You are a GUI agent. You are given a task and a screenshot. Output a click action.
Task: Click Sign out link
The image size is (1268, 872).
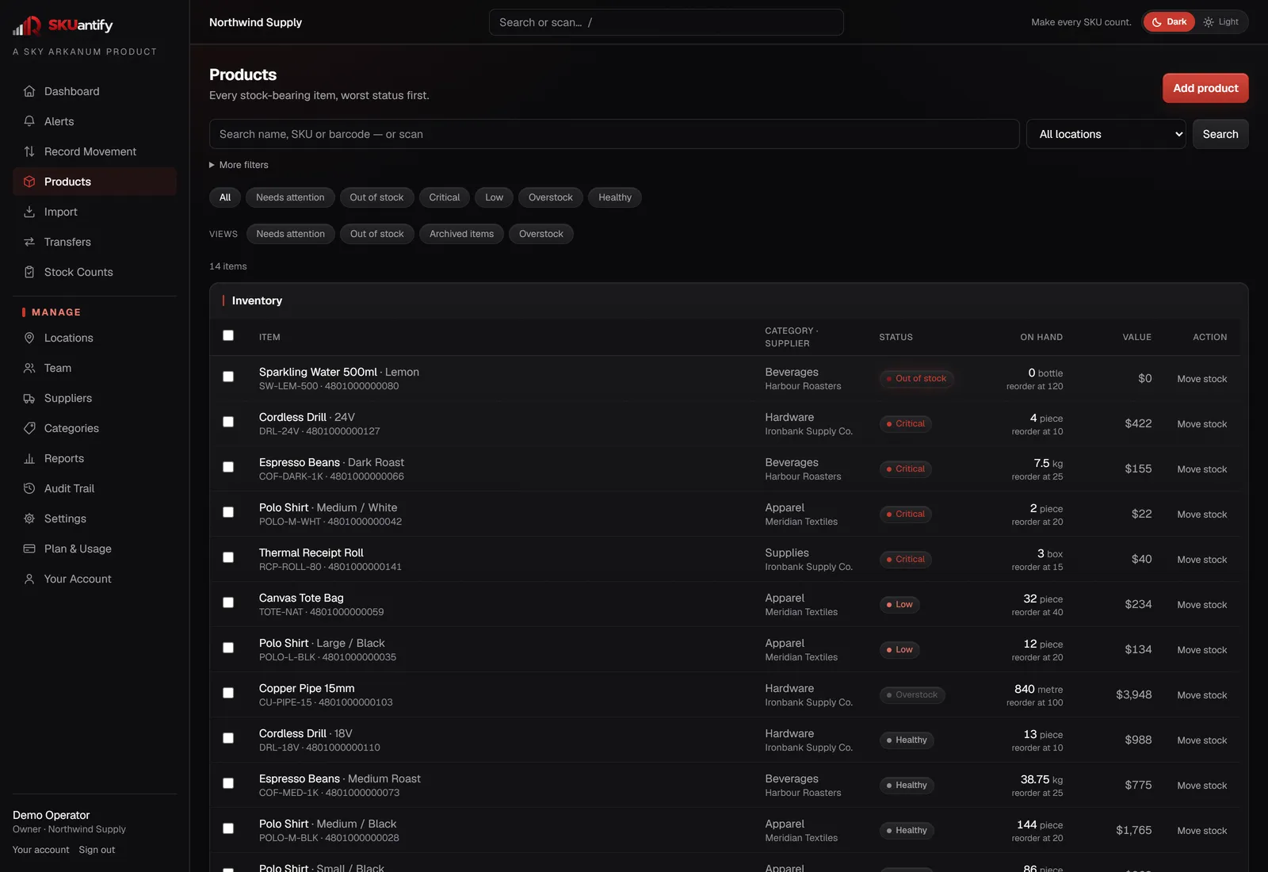[97, 850]
